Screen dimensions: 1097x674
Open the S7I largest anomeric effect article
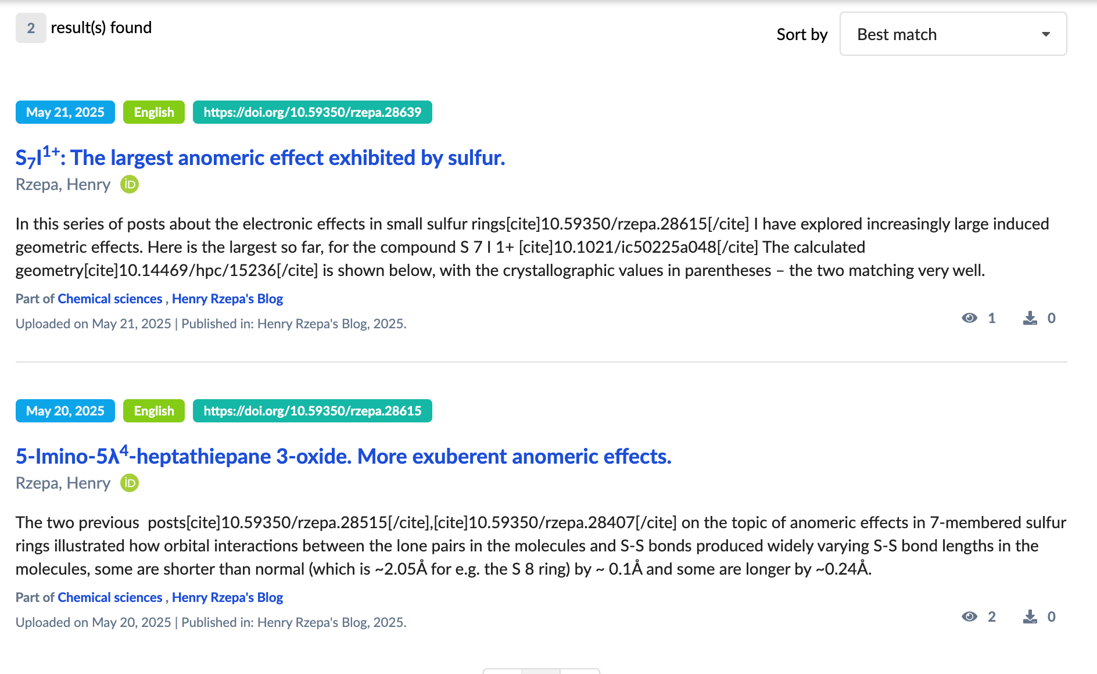(260, 158)
